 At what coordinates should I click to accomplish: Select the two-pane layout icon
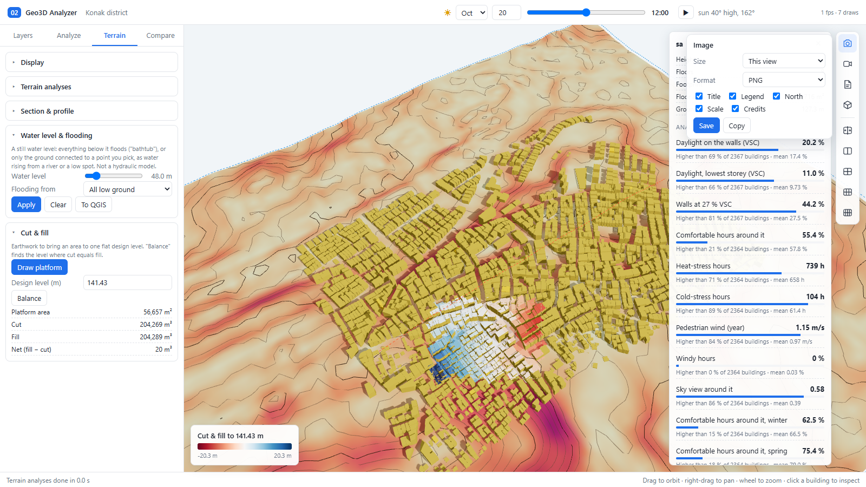848,151
